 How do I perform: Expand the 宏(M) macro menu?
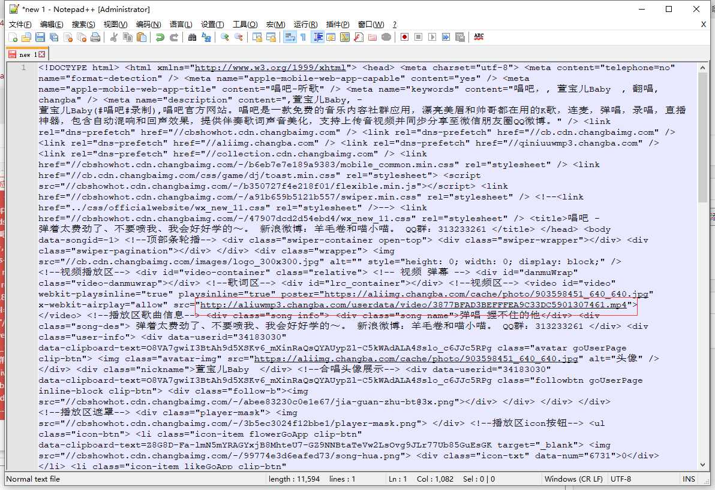coord(276,24)
